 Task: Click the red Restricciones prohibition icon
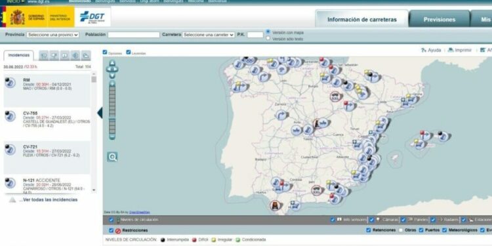[118, 231]
